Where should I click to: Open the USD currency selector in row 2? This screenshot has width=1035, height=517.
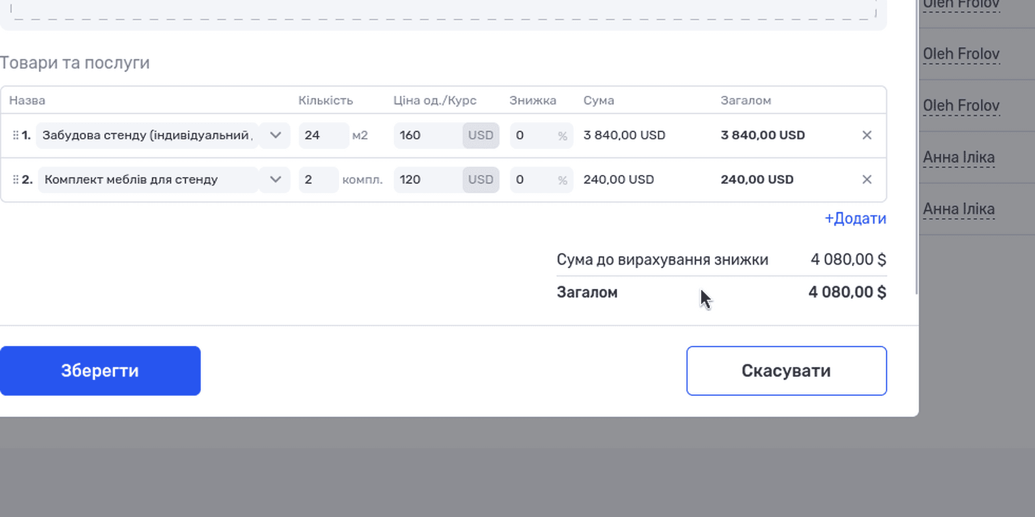tap(480, 179)
